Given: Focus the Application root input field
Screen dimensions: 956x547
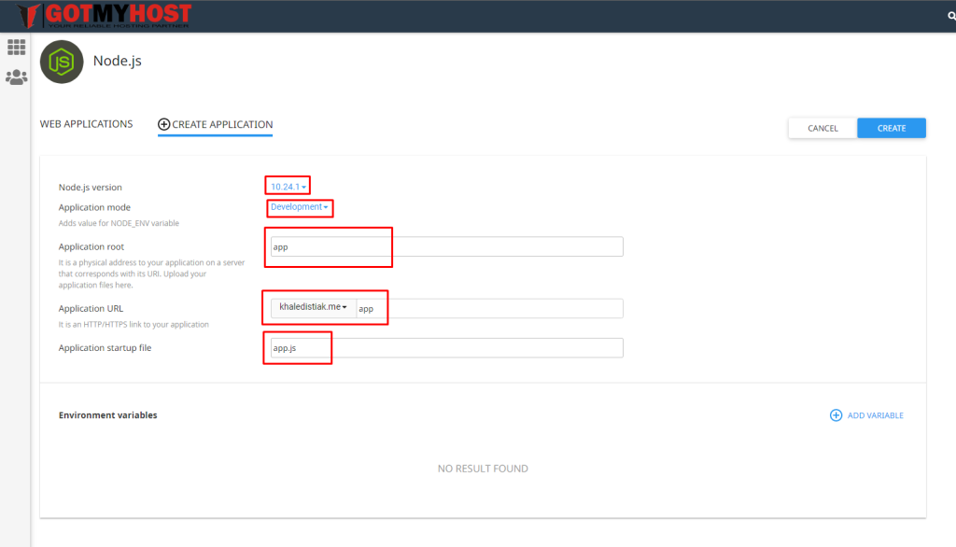Looking at the screenshot, I should tap(446, 246).
